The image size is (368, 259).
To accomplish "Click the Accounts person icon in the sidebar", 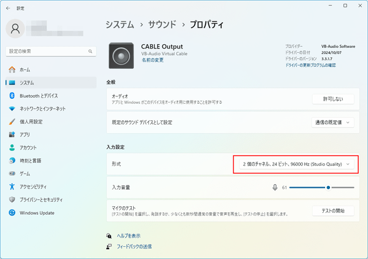I will point(12,147).
